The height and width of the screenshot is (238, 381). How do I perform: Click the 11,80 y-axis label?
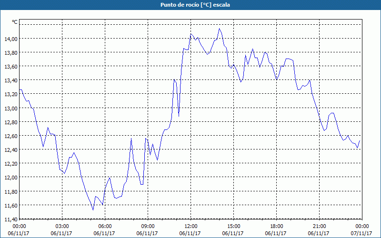(11, 192)
